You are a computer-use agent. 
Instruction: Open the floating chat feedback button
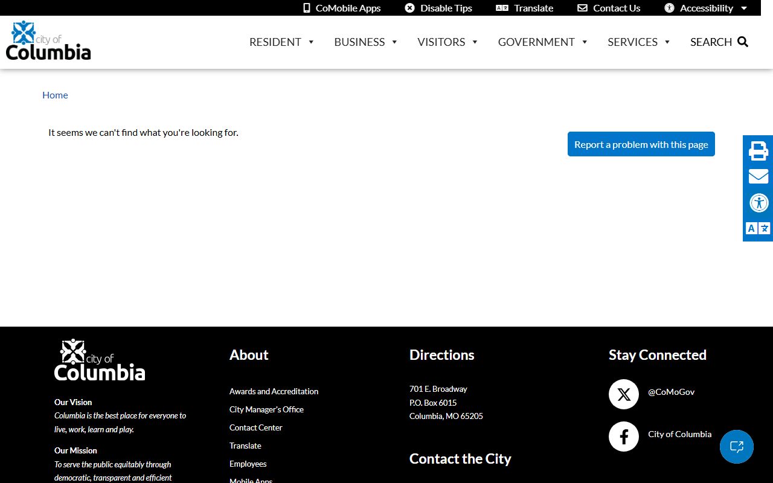[737, 447]
